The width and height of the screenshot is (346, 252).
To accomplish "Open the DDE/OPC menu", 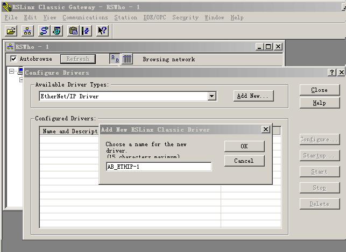I will coord(154,17).
